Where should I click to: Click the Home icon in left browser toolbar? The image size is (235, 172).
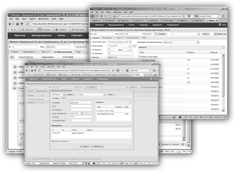[17, 24]
